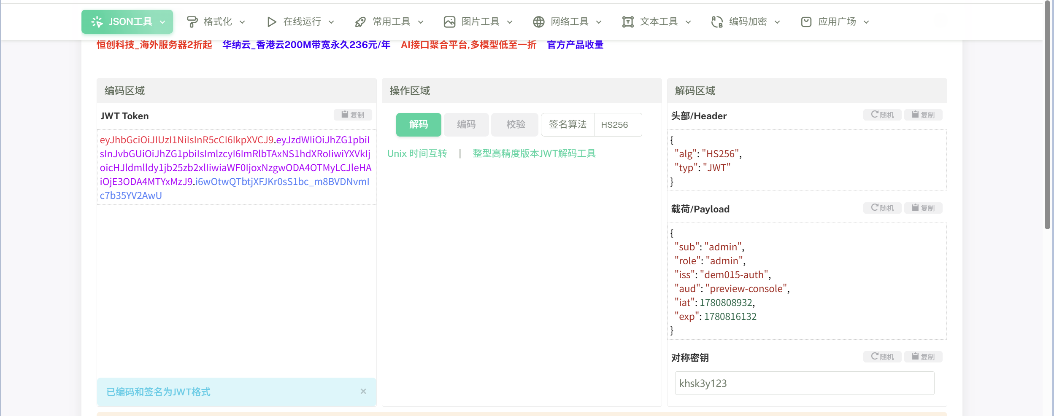Click the 文本工具 frame icon

[628, 22]
